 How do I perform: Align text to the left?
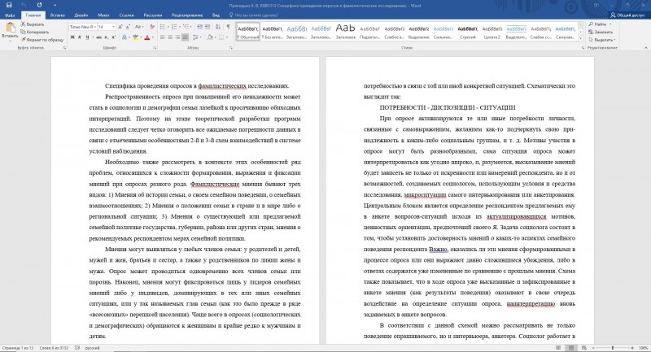[x=162, y=37]
